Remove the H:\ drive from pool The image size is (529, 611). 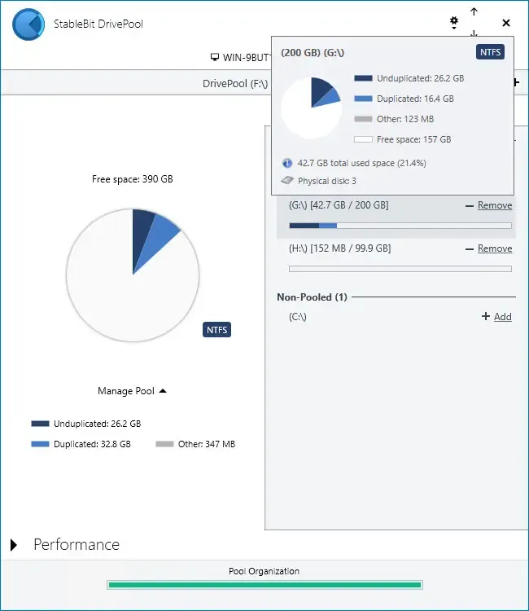[495, 248]
